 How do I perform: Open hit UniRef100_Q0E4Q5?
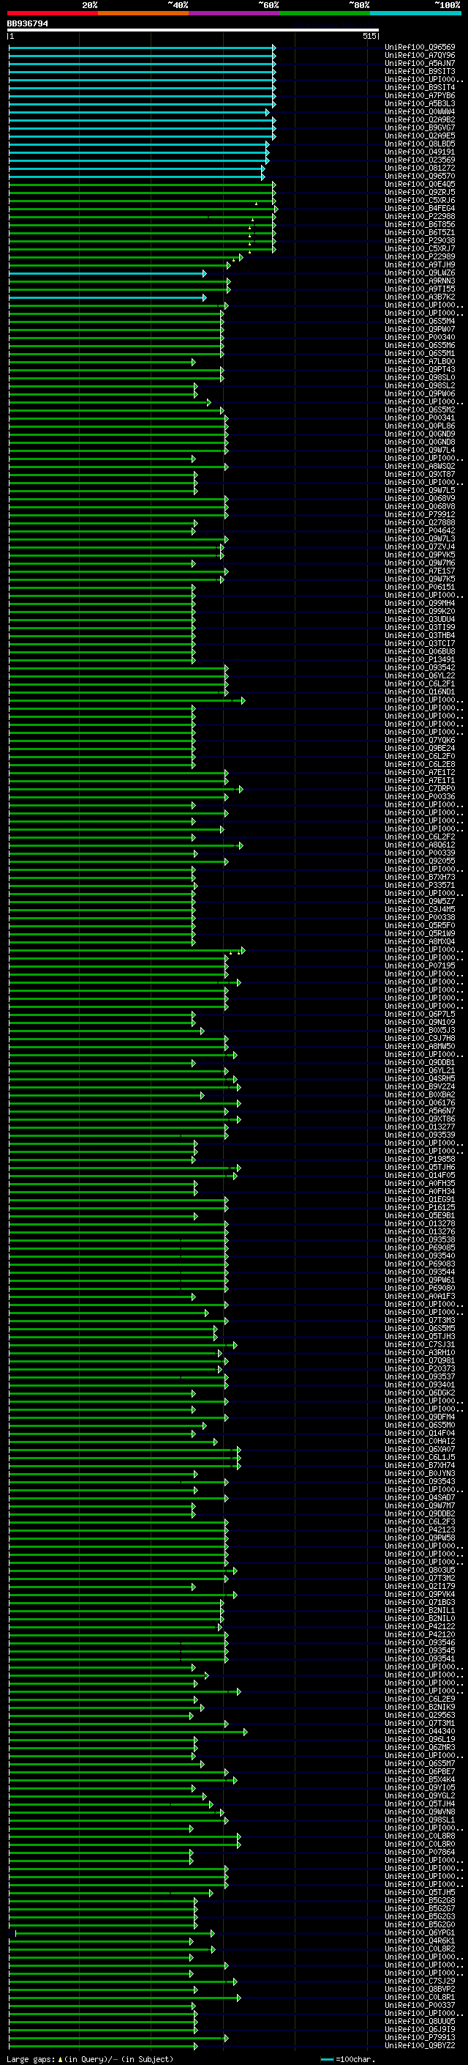click(420, 185)
